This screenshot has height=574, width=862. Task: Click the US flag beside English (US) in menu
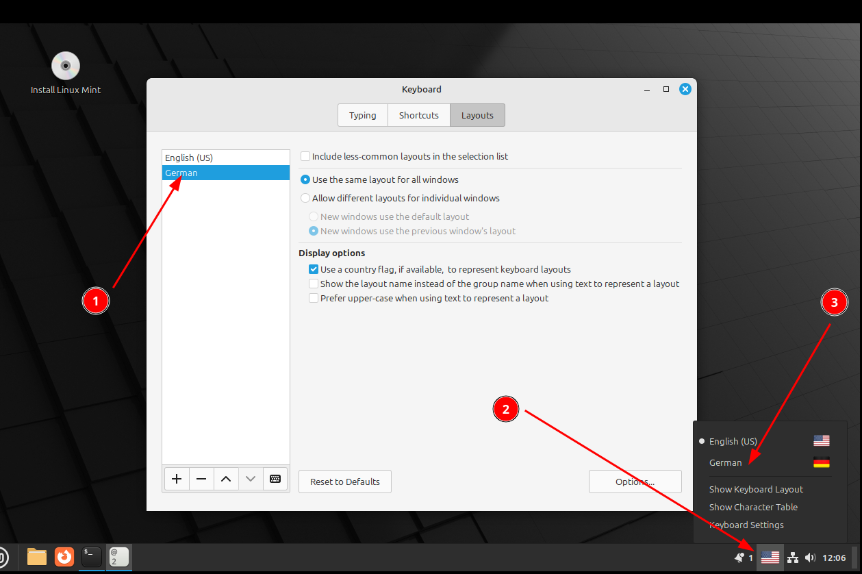point(821,441)
